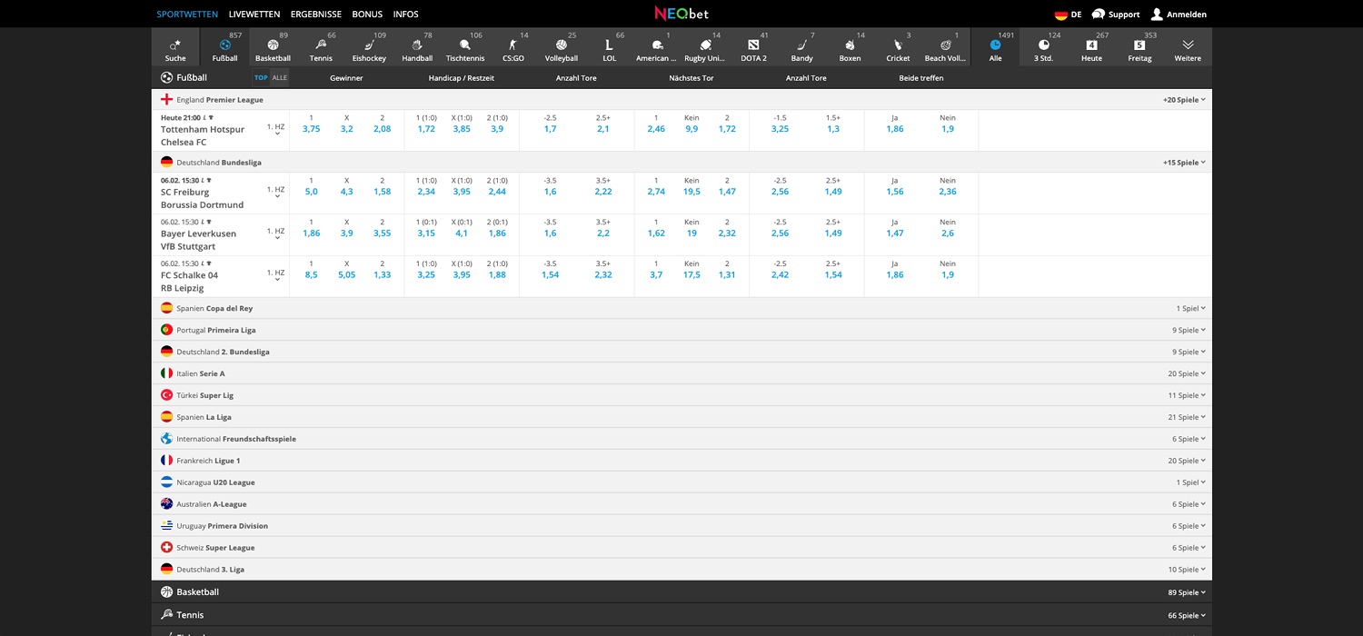Expand Australien A-League row
This screenshot has width=1363, height=636.
pyautogui.click(x=681, y=504)
